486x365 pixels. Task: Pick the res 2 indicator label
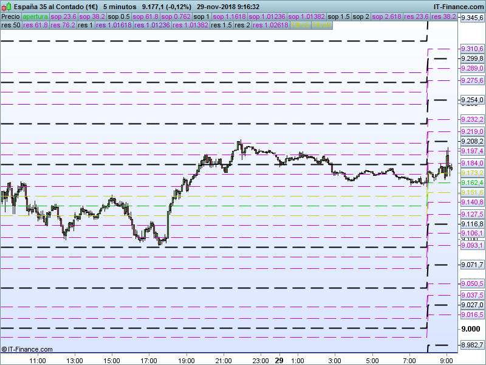coord(242,25)
